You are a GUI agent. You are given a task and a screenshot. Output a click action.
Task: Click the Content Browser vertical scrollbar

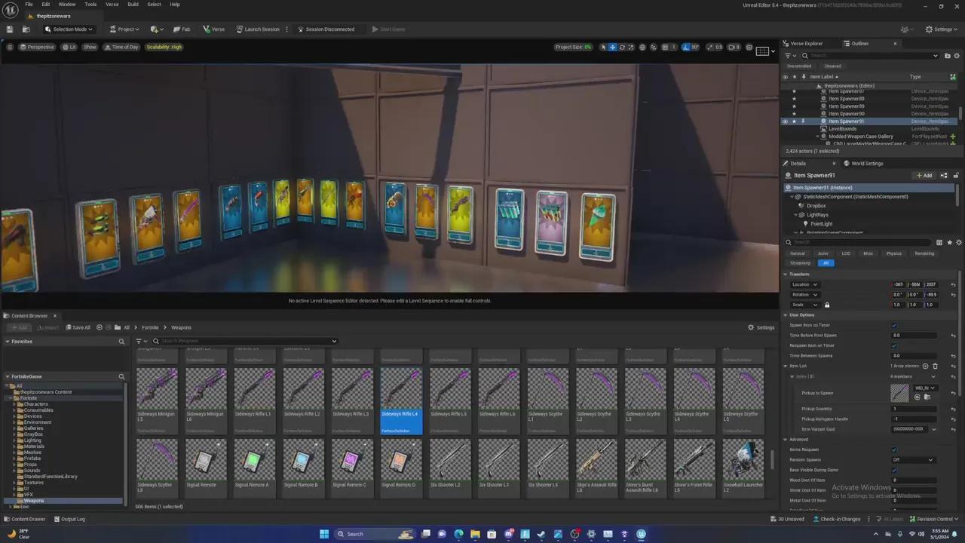coord(772,459)
